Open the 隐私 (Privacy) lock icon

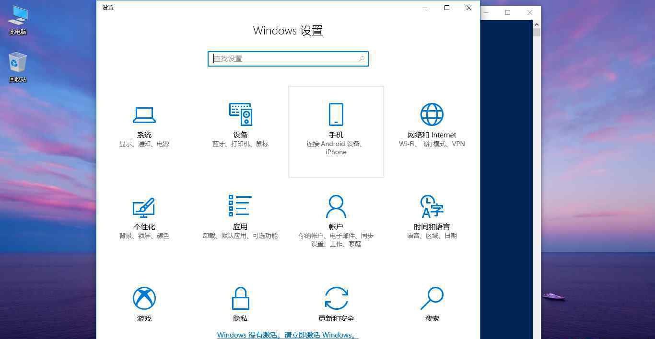tap(240, 298)
